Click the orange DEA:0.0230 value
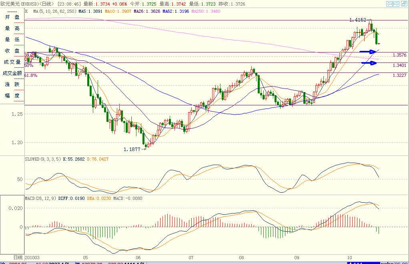The height and width of the screenshot is (264, 409). pyautogui.click(x=99, y=198)
